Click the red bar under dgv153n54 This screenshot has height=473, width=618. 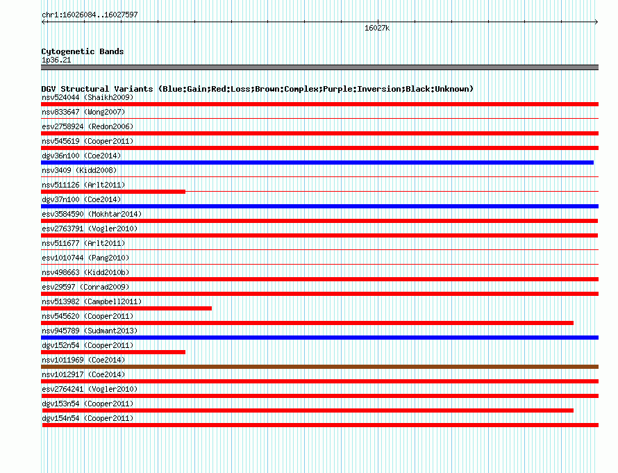click(308, 410)
